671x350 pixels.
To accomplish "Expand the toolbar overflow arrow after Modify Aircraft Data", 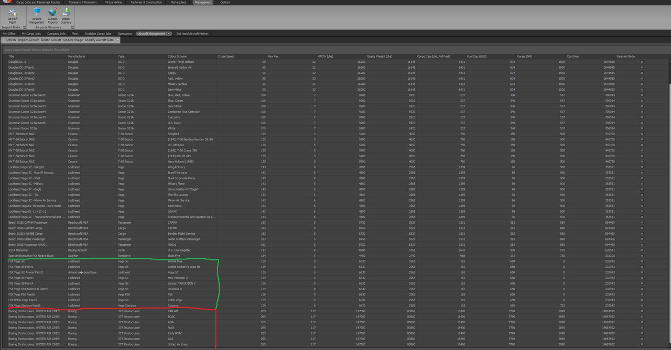I will (118, 40).
